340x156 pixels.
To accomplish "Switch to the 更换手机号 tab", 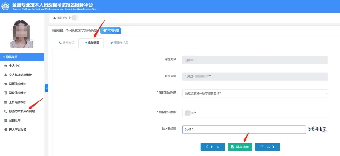I will 119,43.
